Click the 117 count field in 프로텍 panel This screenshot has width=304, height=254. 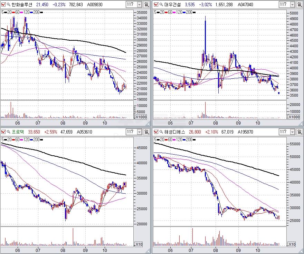pyautogui.click(x=131, y=131)
